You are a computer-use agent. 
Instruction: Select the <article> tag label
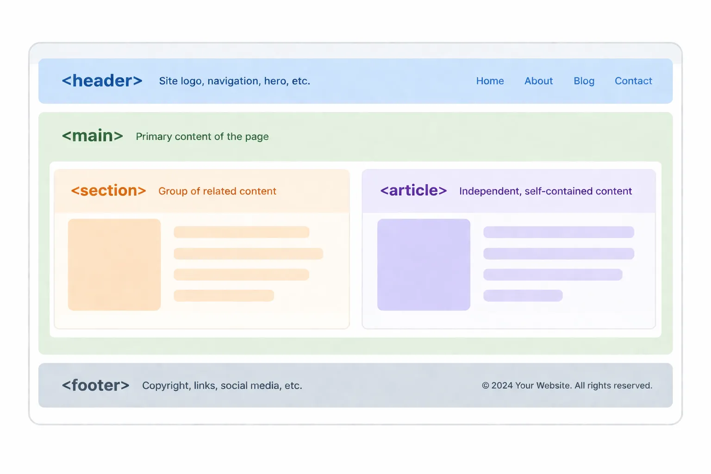click(413, 190)
